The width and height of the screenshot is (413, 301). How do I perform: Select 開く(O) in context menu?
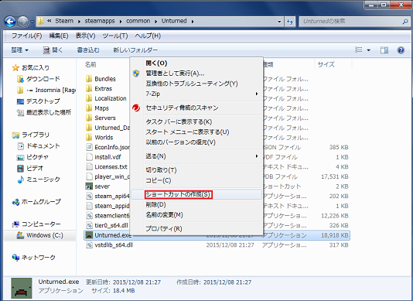(x=196, y=63)
